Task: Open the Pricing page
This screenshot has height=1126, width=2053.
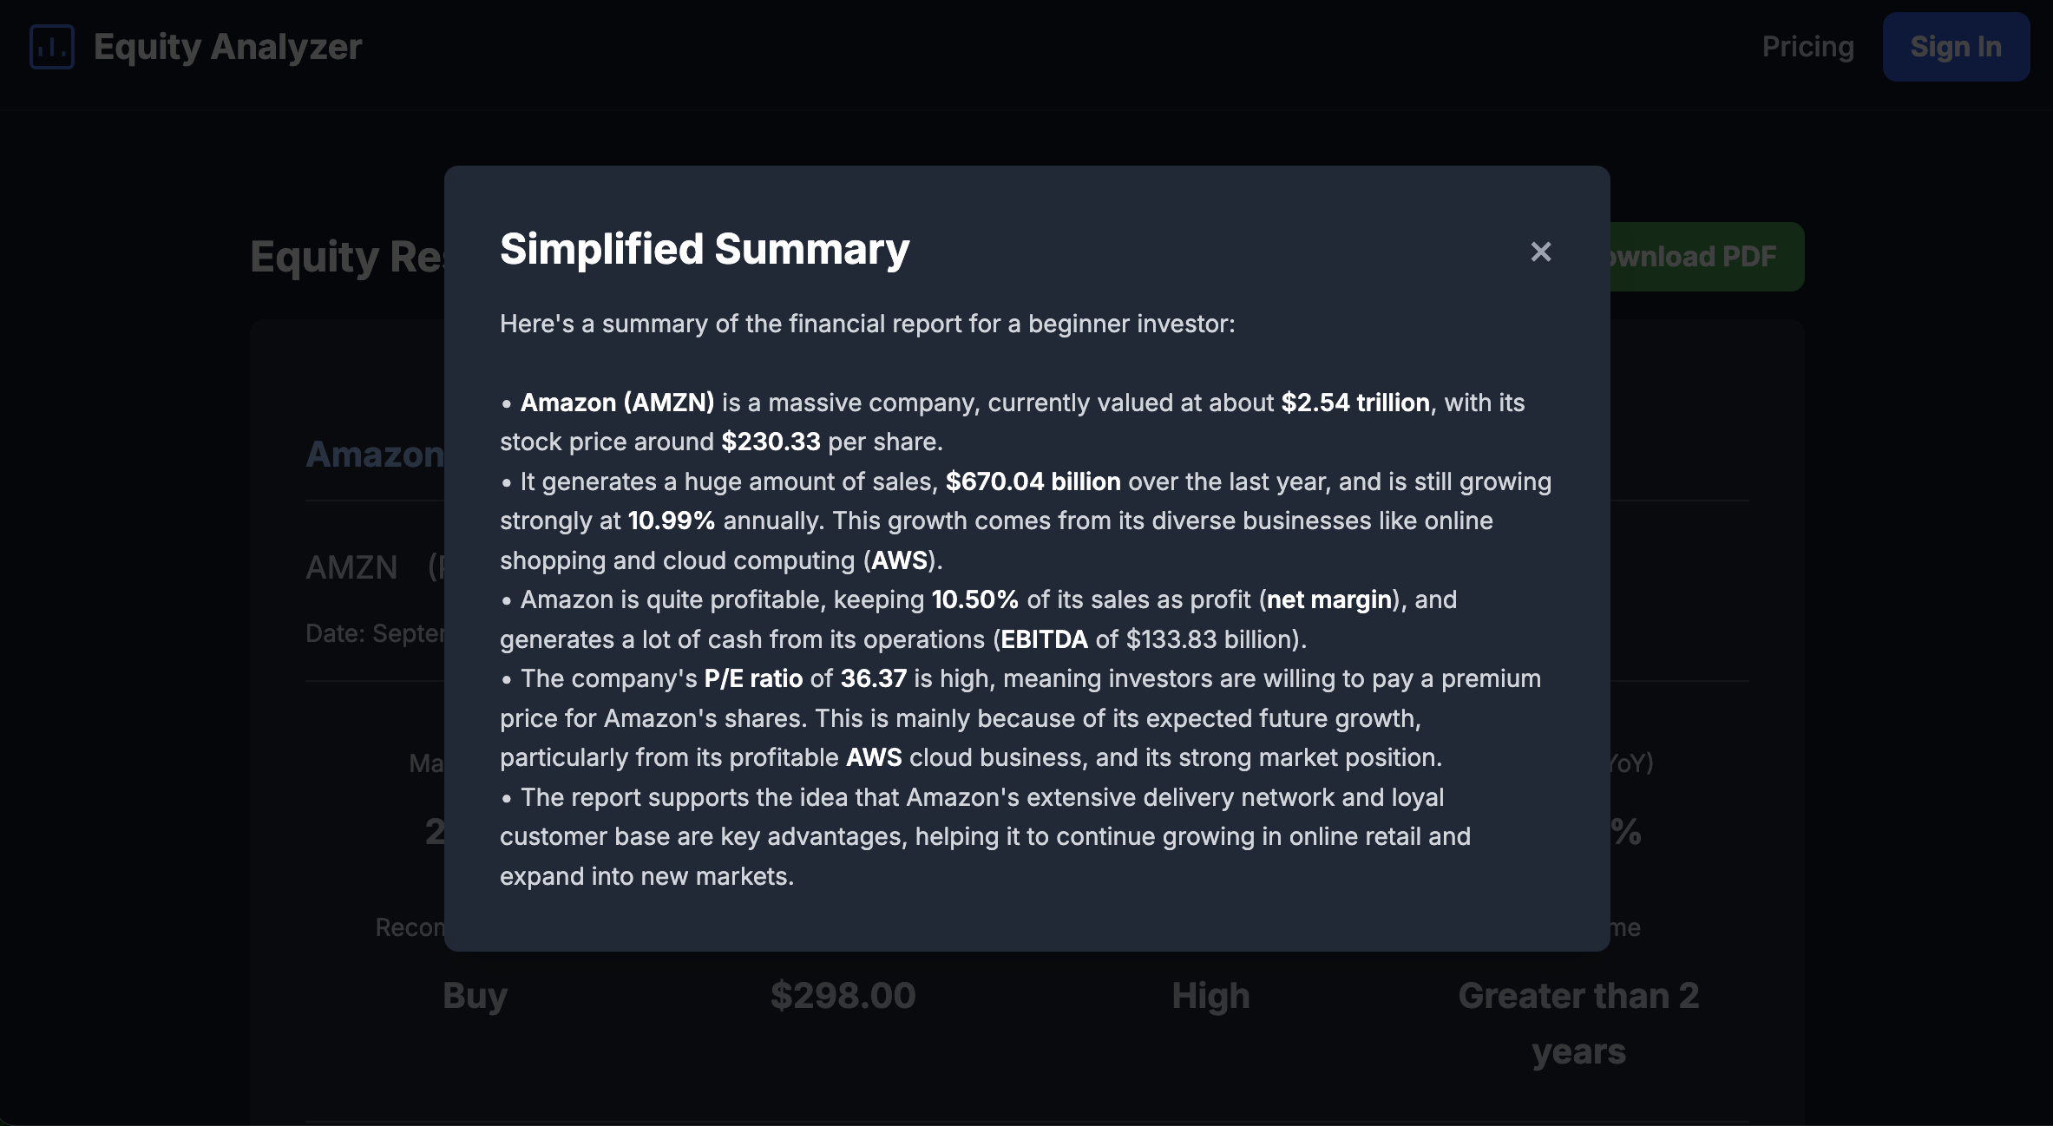Action: coord(1807,47)
